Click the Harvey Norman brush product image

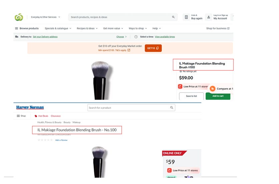pyautogui.click(x=99, y=162)
